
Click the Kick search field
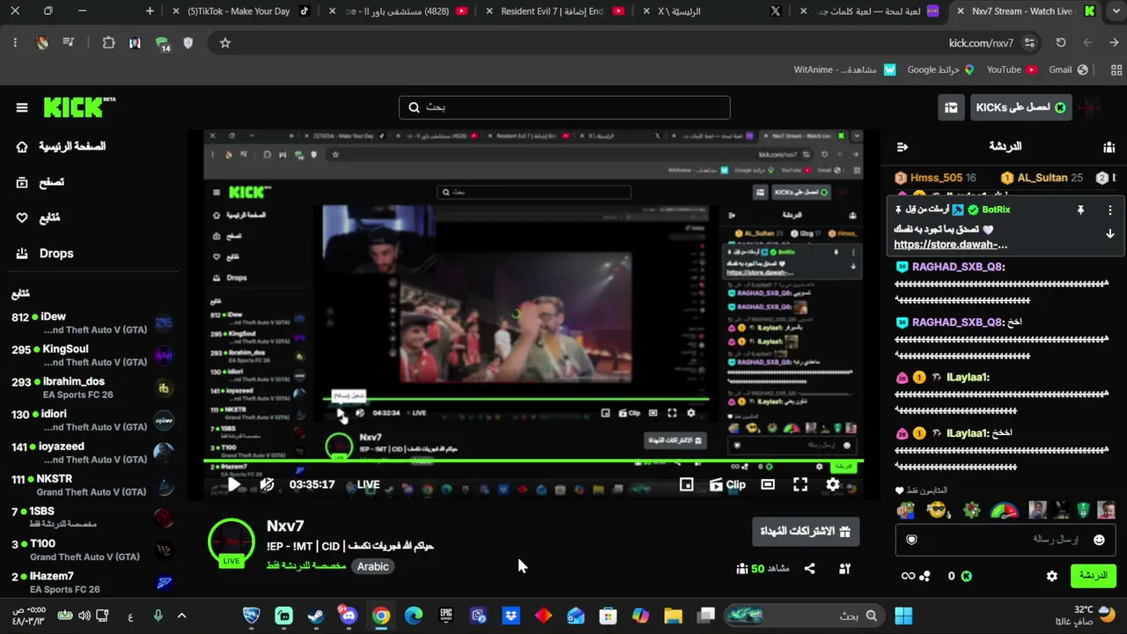point(564,107)
